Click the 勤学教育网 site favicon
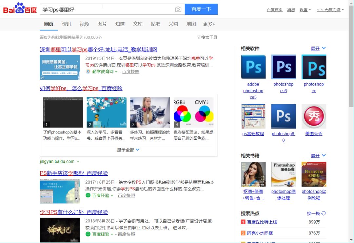Viewport: 354px width, 243px height. pos(88,71)
